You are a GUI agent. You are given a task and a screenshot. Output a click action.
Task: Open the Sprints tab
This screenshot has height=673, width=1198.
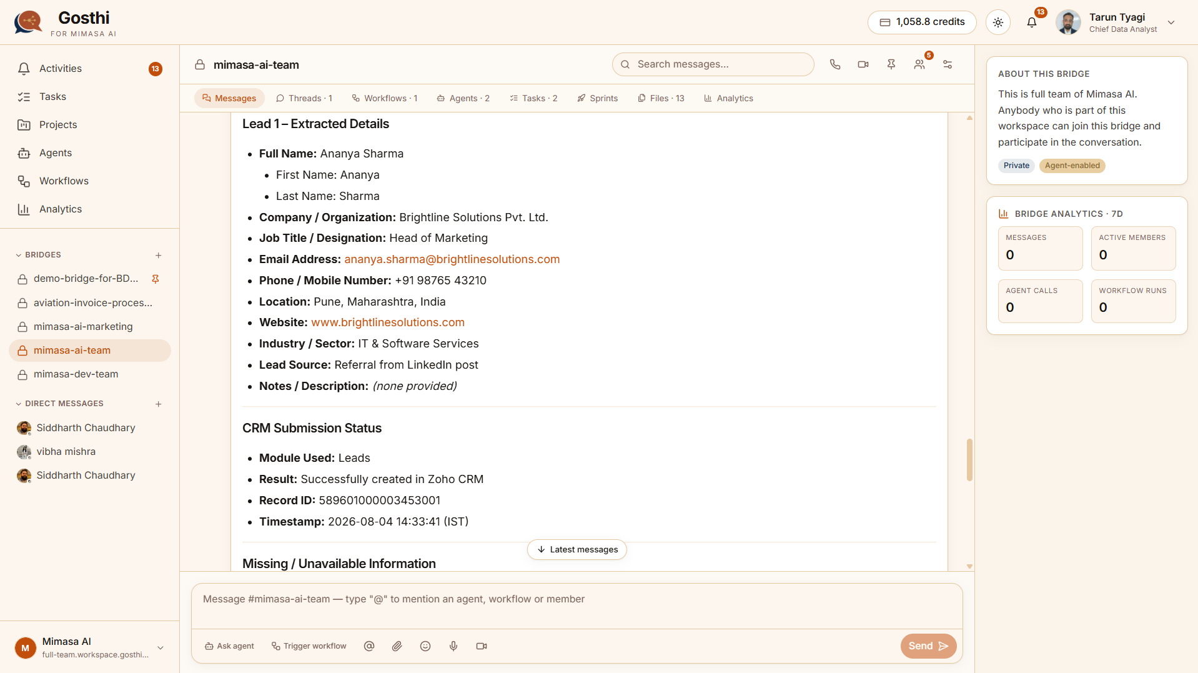598,98
